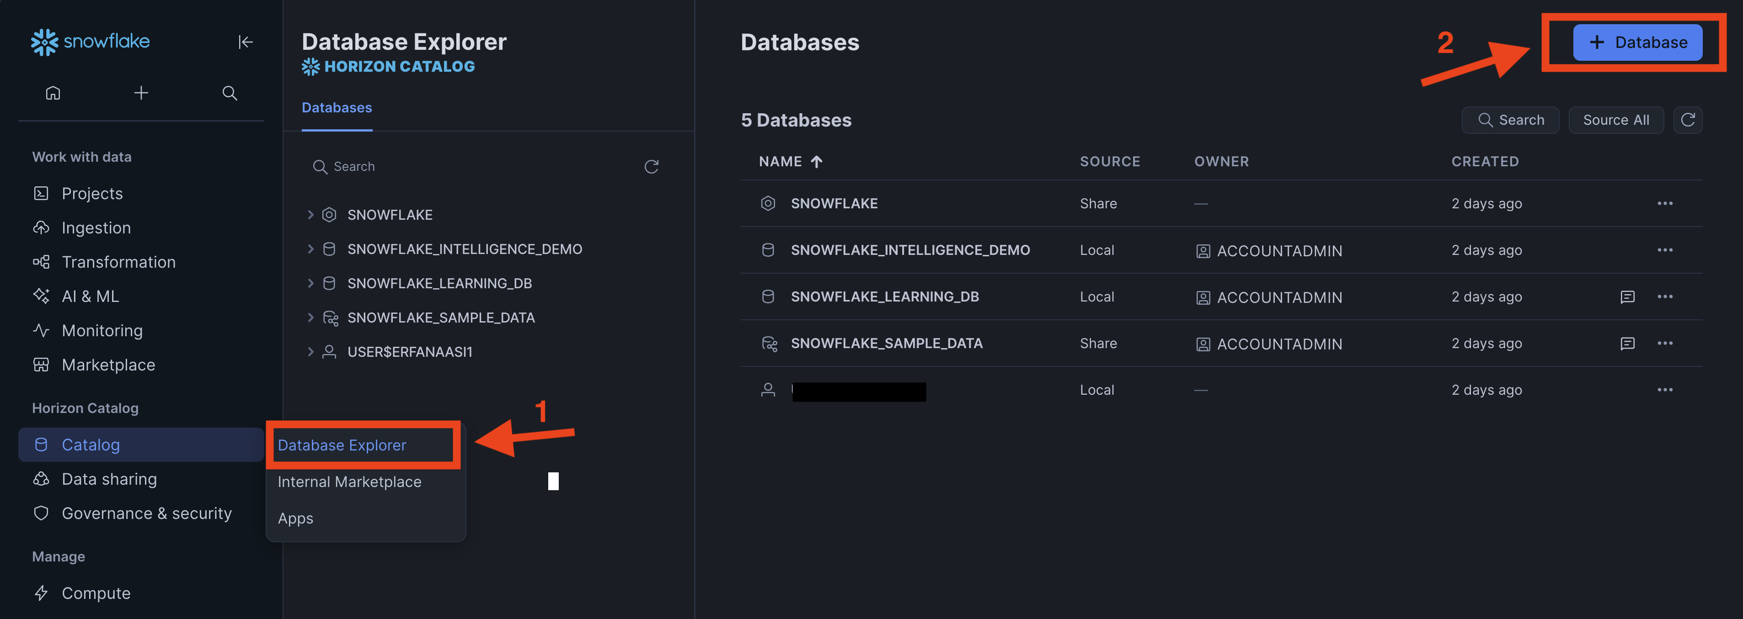The width and height of the screenshot is (1743, 619).
Task: Switch to the Databases tab
Action: [337, 108]
